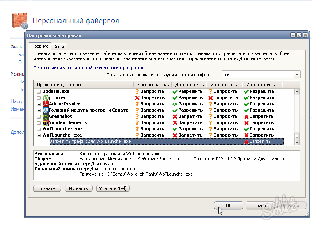312x234 pixels.
Task: Click the Удалить (Del) button
Action: coord(113,188)
